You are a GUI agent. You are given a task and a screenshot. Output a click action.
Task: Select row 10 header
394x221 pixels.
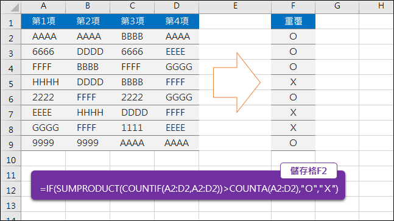[11, 159]
